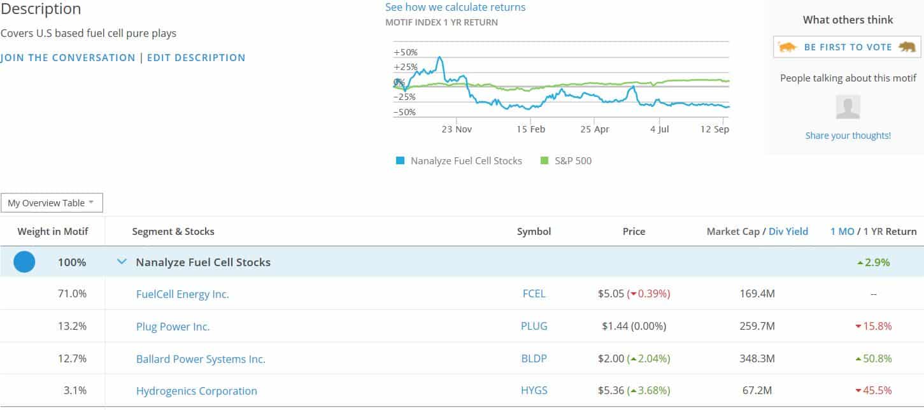
Task: Toggle S&P 500 series in legend
Action: point(566,161)
